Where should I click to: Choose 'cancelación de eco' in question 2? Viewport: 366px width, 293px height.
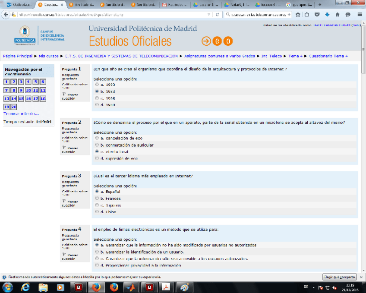click(x=97, y=138)
